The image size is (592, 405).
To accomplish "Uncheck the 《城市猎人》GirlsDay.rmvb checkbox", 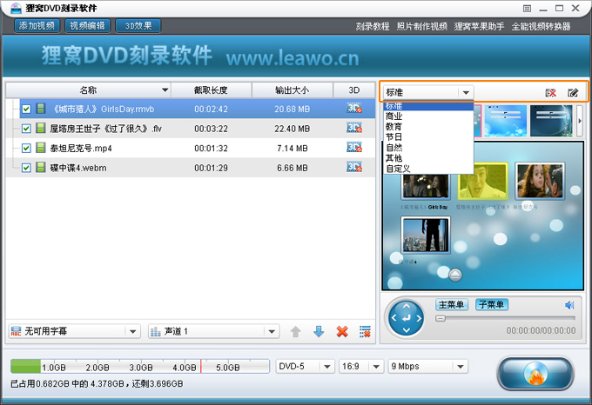I will point(26,109).
